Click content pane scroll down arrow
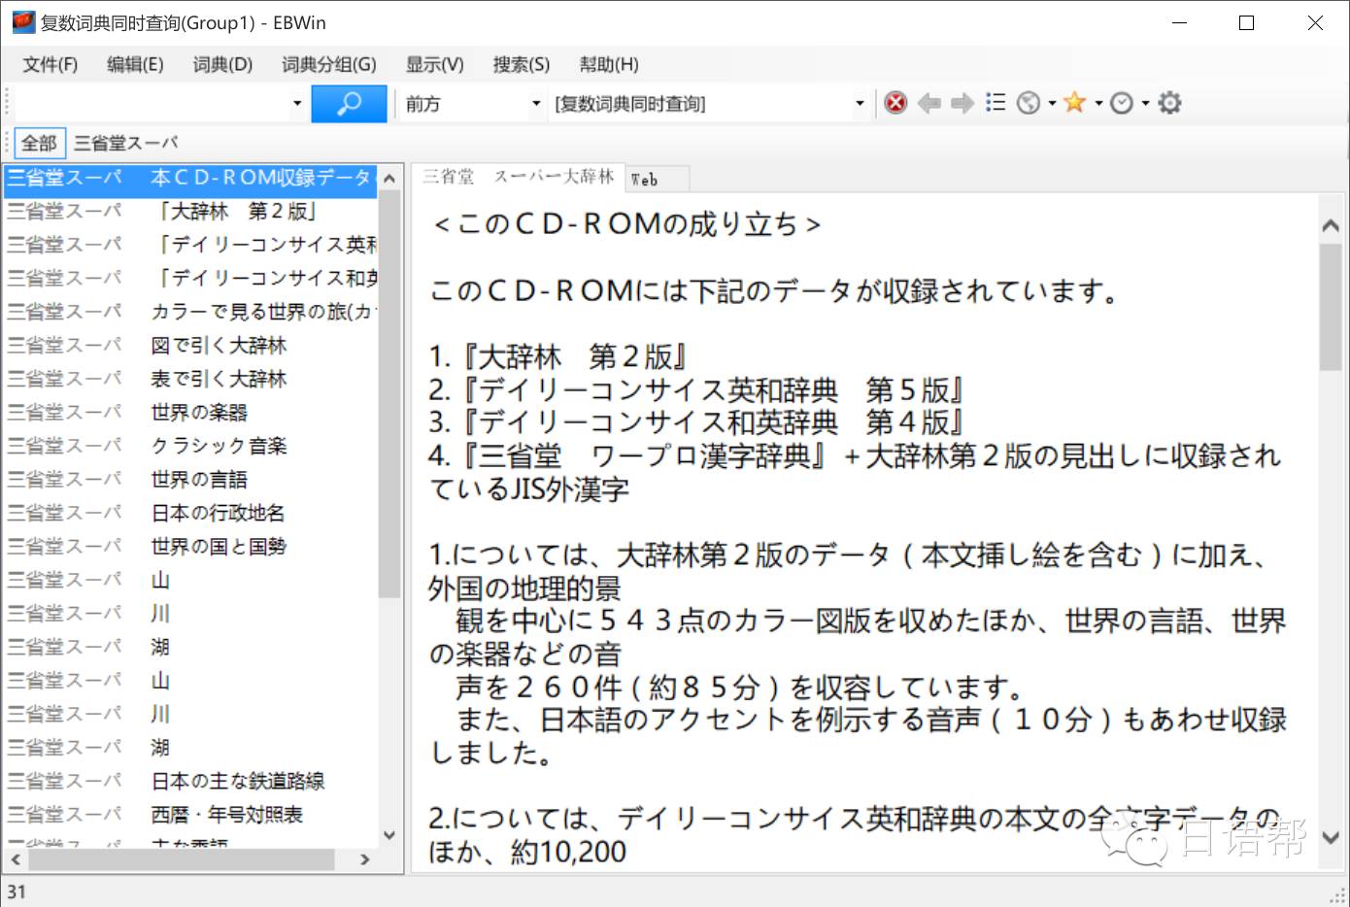The image size is (1350, 907). point(1332,837)
